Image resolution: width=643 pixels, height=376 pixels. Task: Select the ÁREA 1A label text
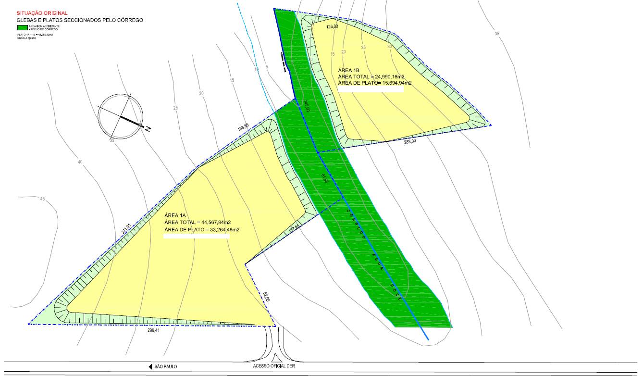(x=175, y=215)
